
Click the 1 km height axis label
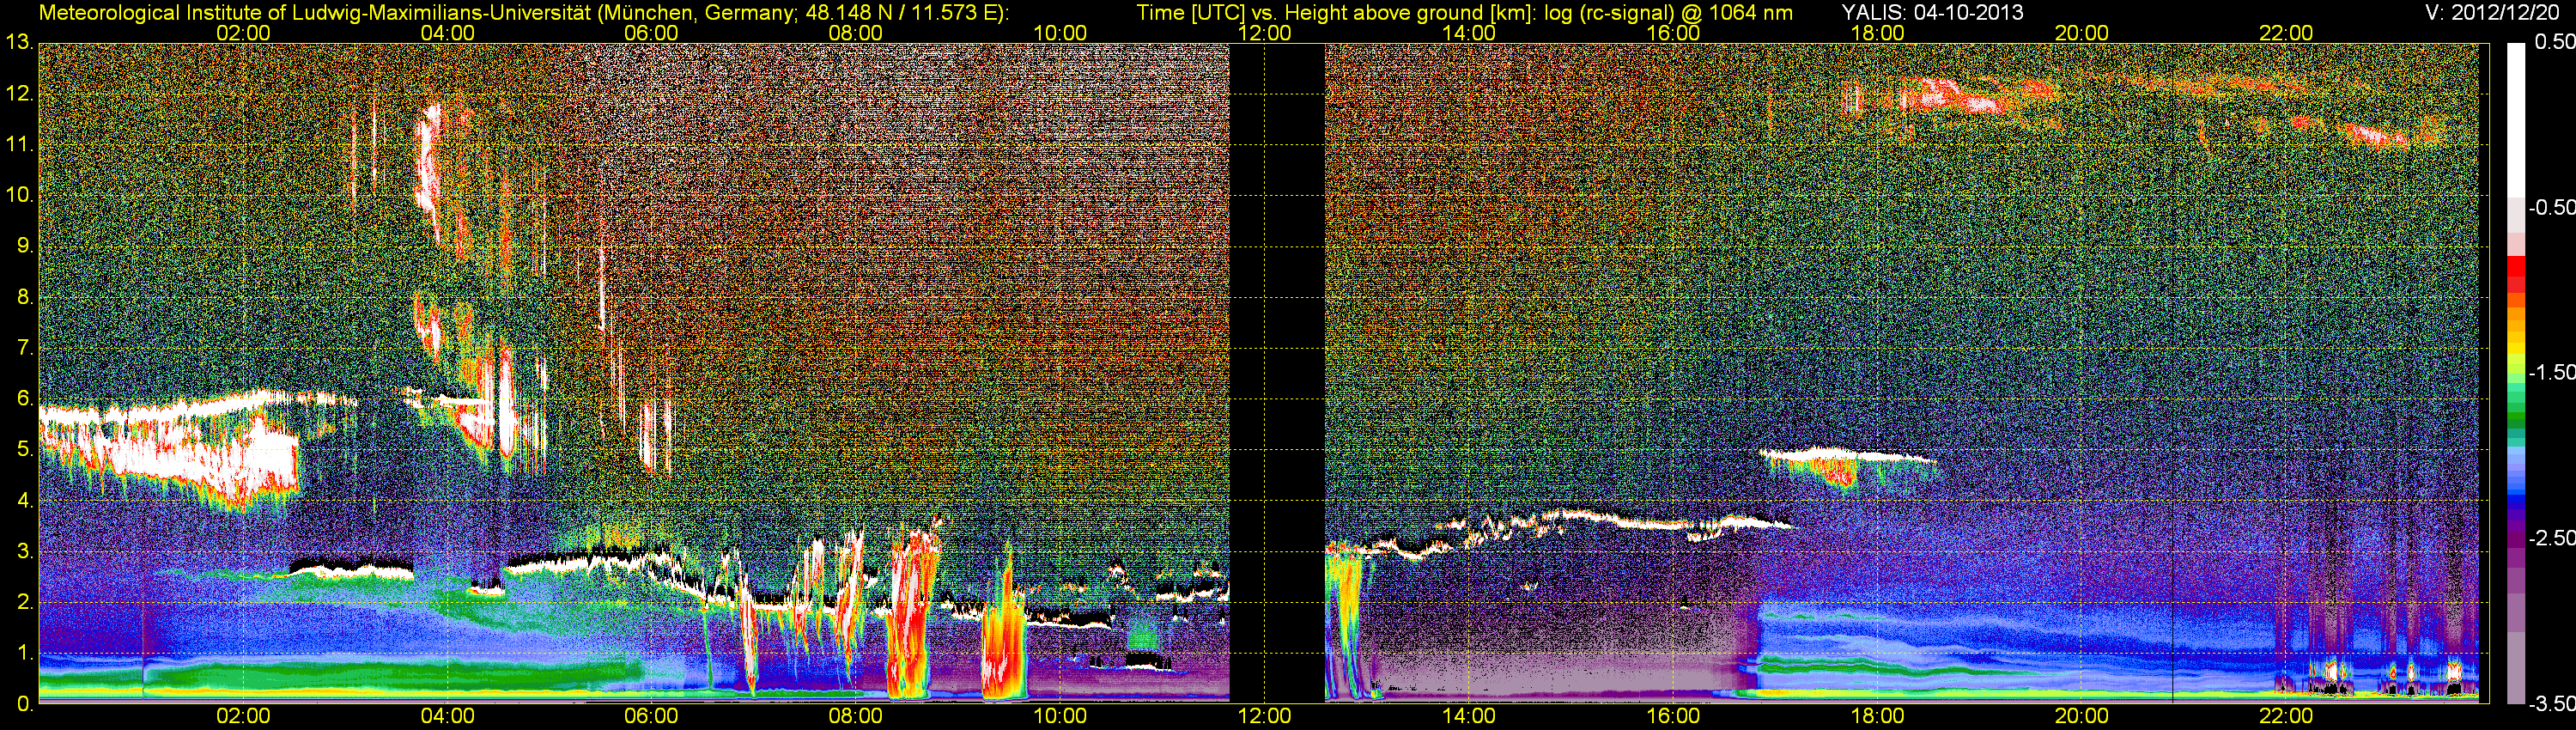pyautogui.click(x=24, y=654)
